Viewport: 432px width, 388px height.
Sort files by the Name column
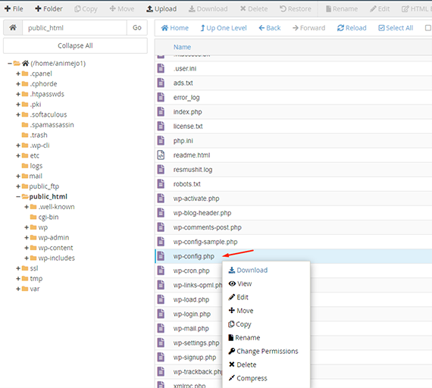182,47
